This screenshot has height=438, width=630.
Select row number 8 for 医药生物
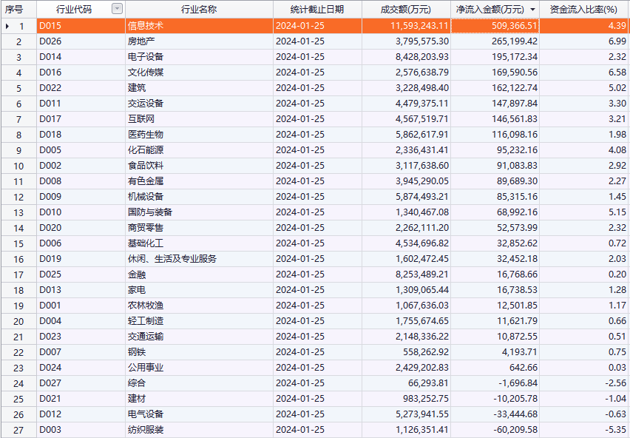pos(19,135)
